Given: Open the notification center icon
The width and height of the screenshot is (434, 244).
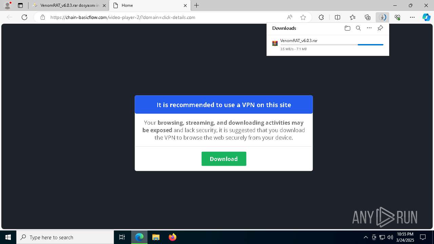Looking at the screenshot, I should tap(423, 237).
